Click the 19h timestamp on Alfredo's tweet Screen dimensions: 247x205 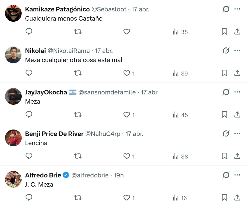119,175
